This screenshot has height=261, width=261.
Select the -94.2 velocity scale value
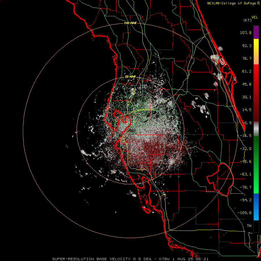(246, 200)
